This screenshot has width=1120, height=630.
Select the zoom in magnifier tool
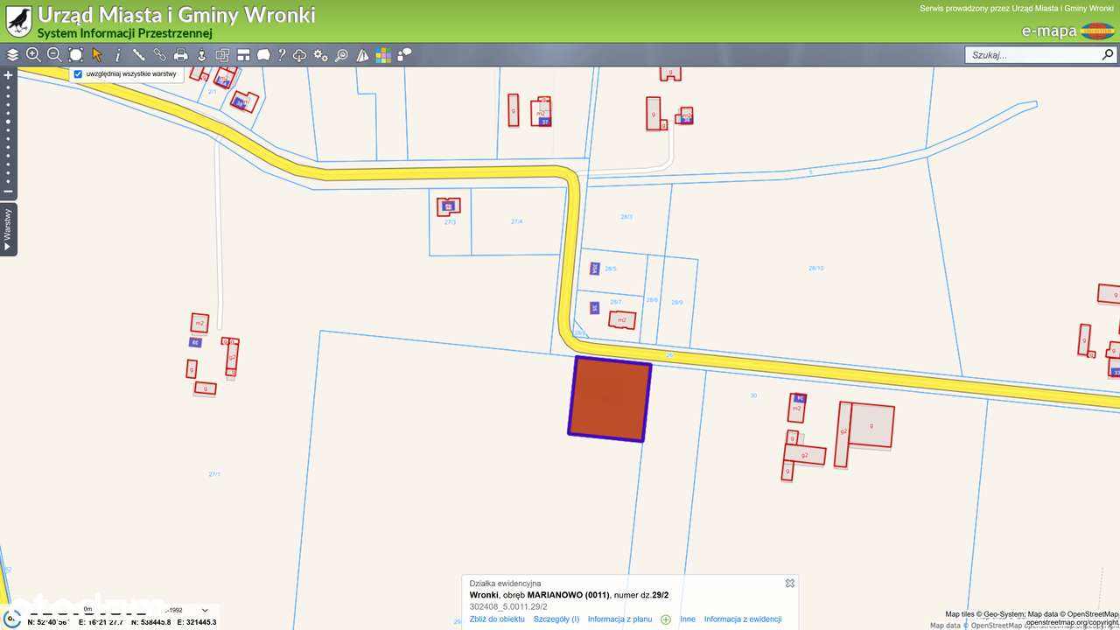[x=33, y=54]
